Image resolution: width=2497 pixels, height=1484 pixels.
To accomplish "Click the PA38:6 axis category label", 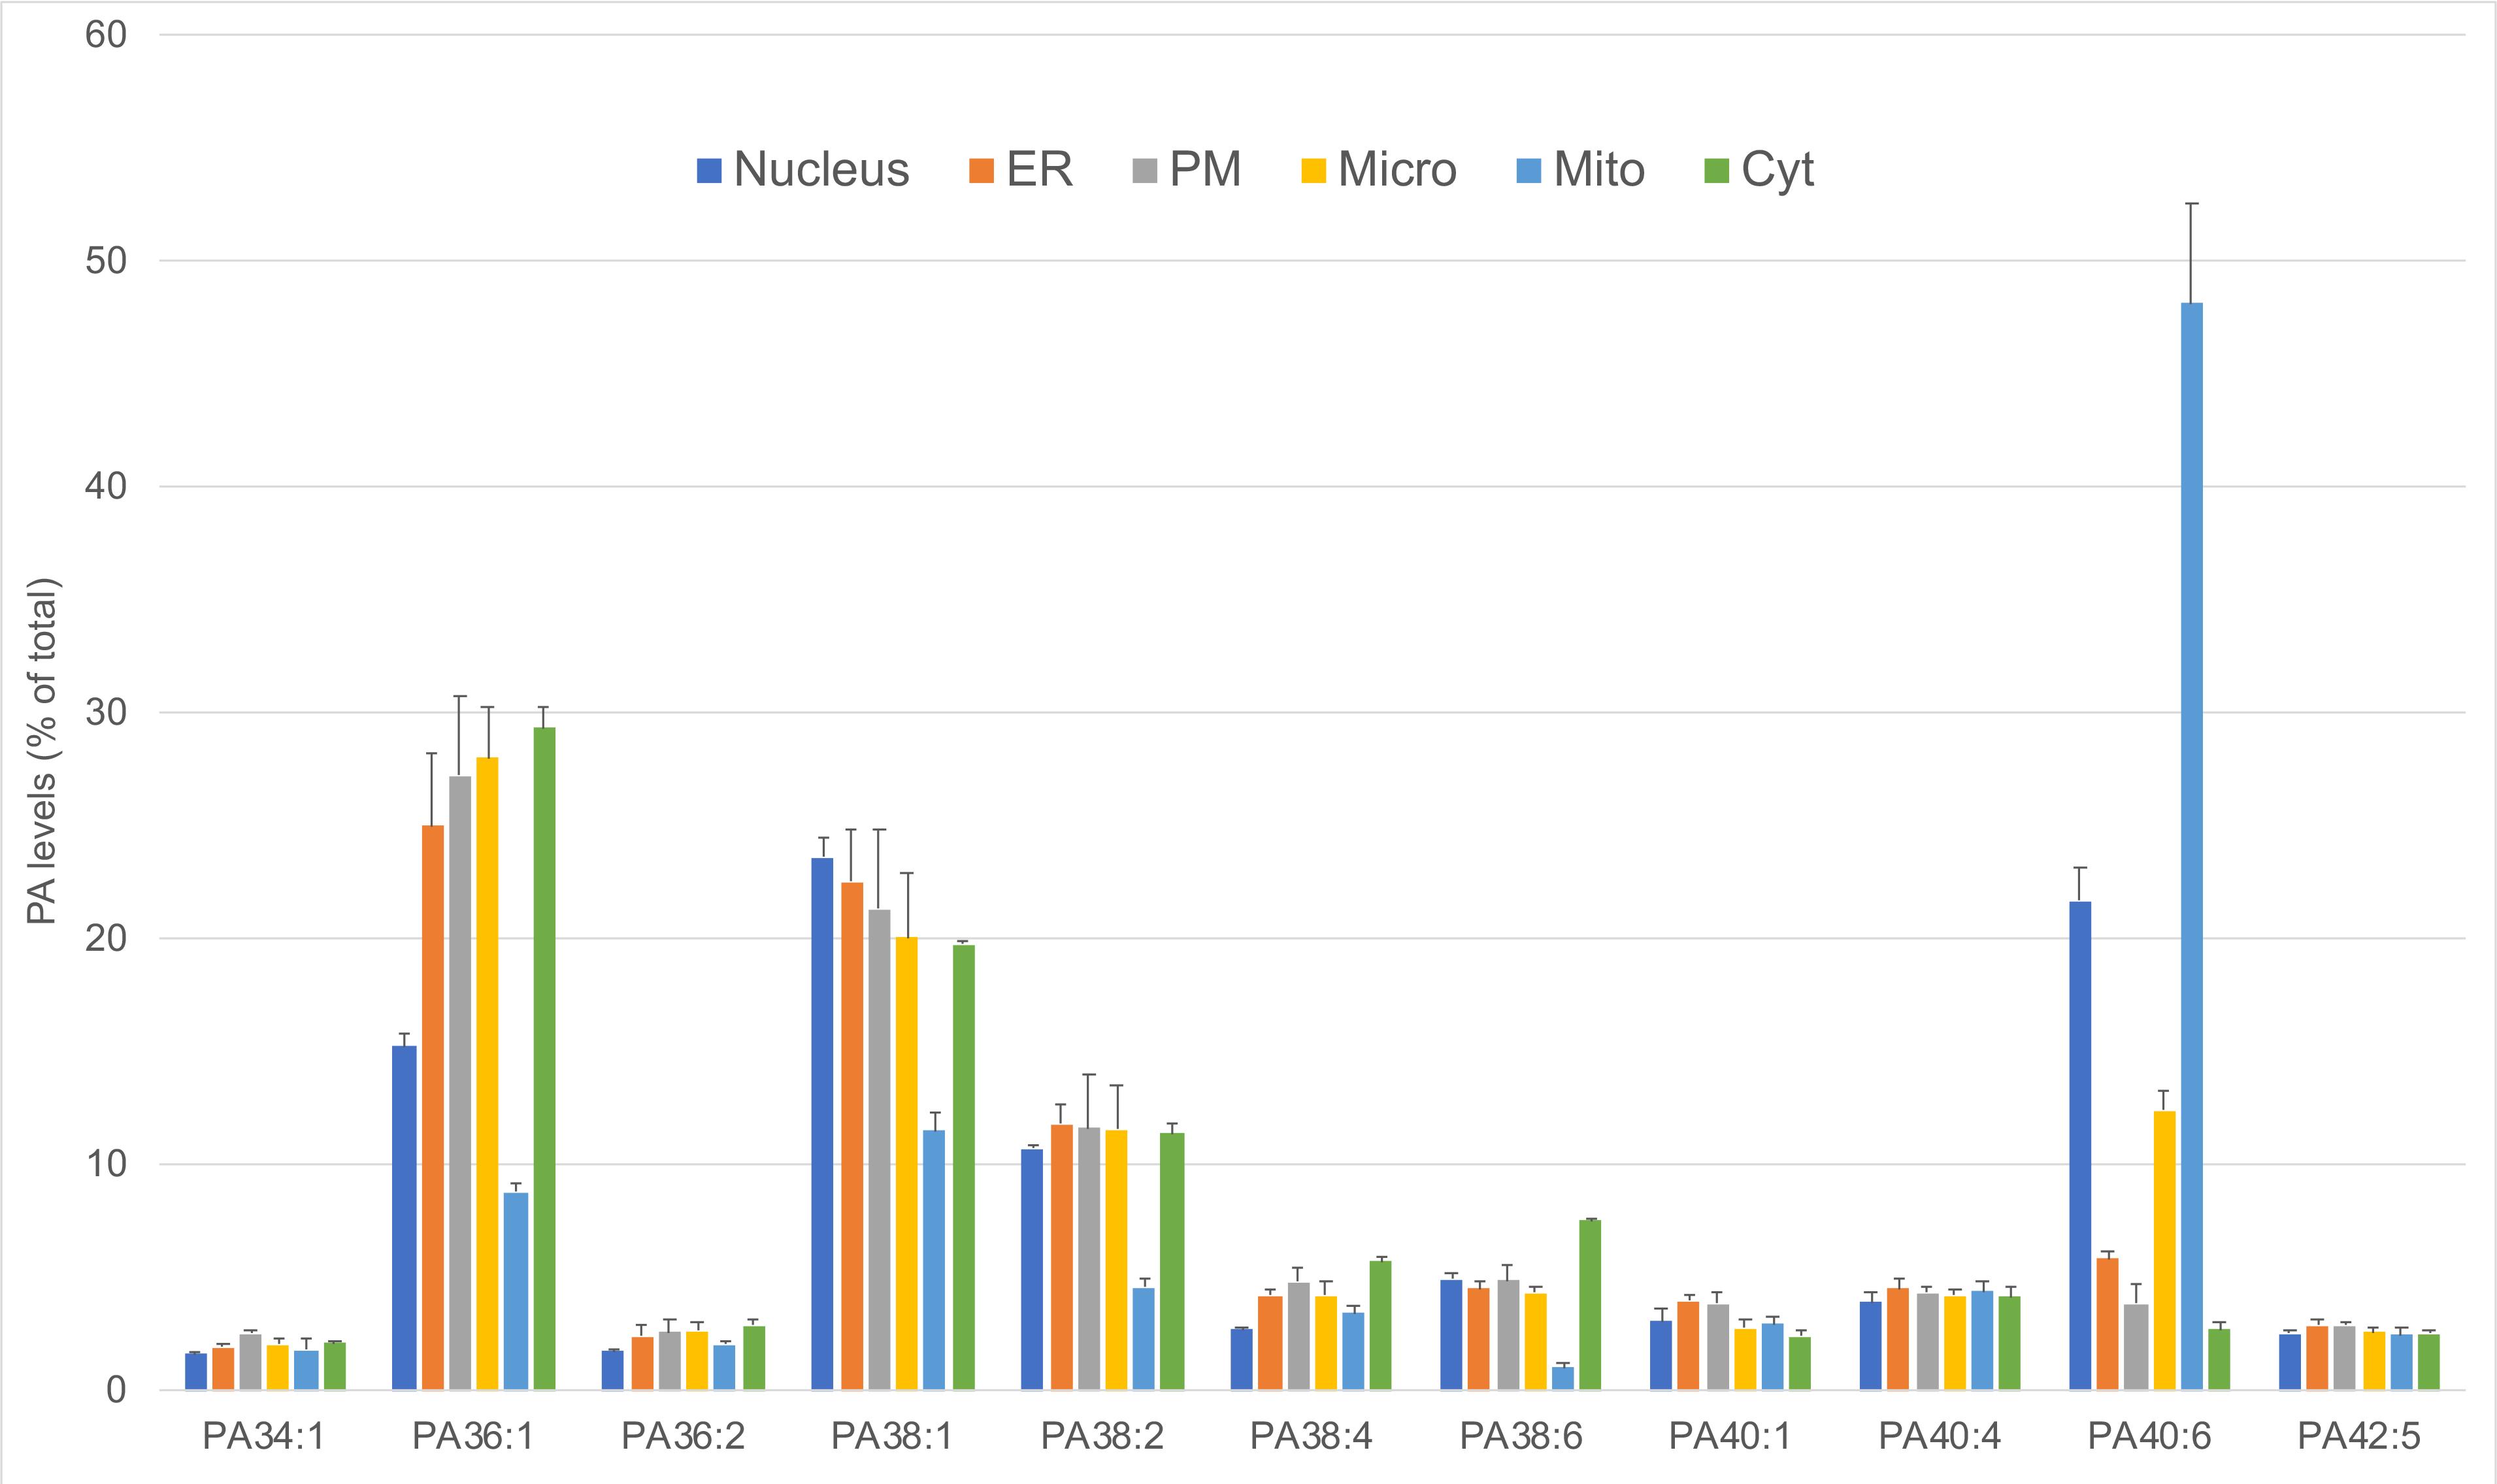I will [1521, 1436].
